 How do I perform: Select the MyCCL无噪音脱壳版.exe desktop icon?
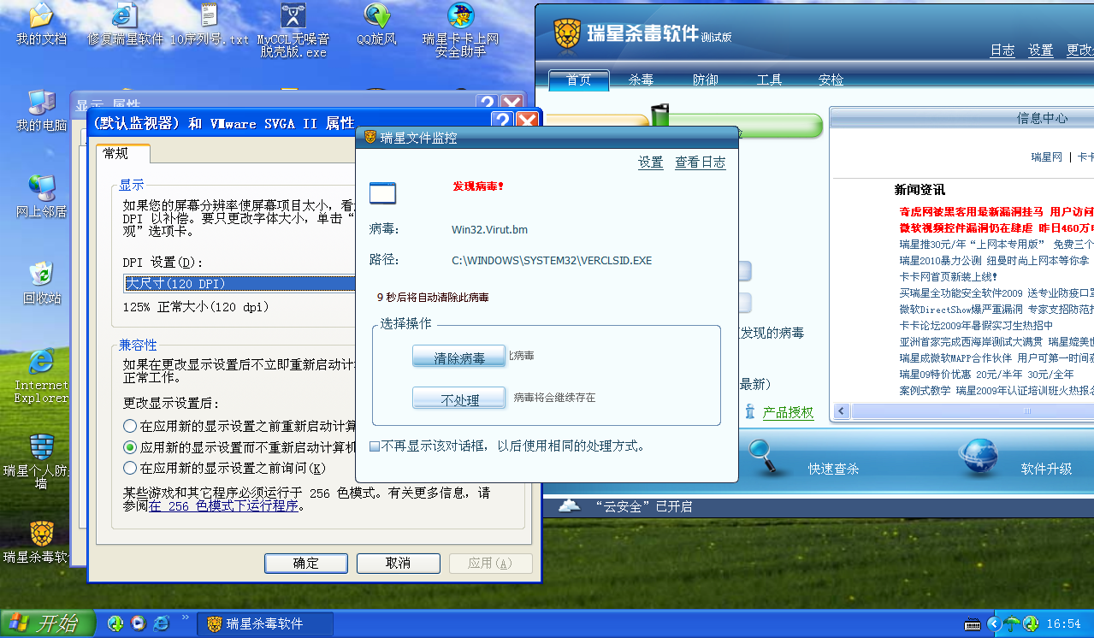tap(293, 30)
